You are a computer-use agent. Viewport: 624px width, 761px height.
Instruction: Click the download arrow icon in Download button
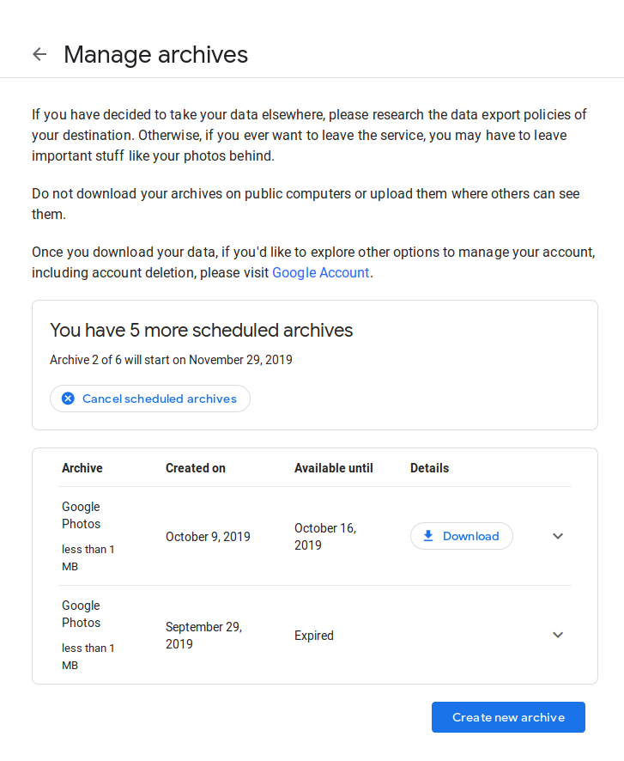pos(428,536)
